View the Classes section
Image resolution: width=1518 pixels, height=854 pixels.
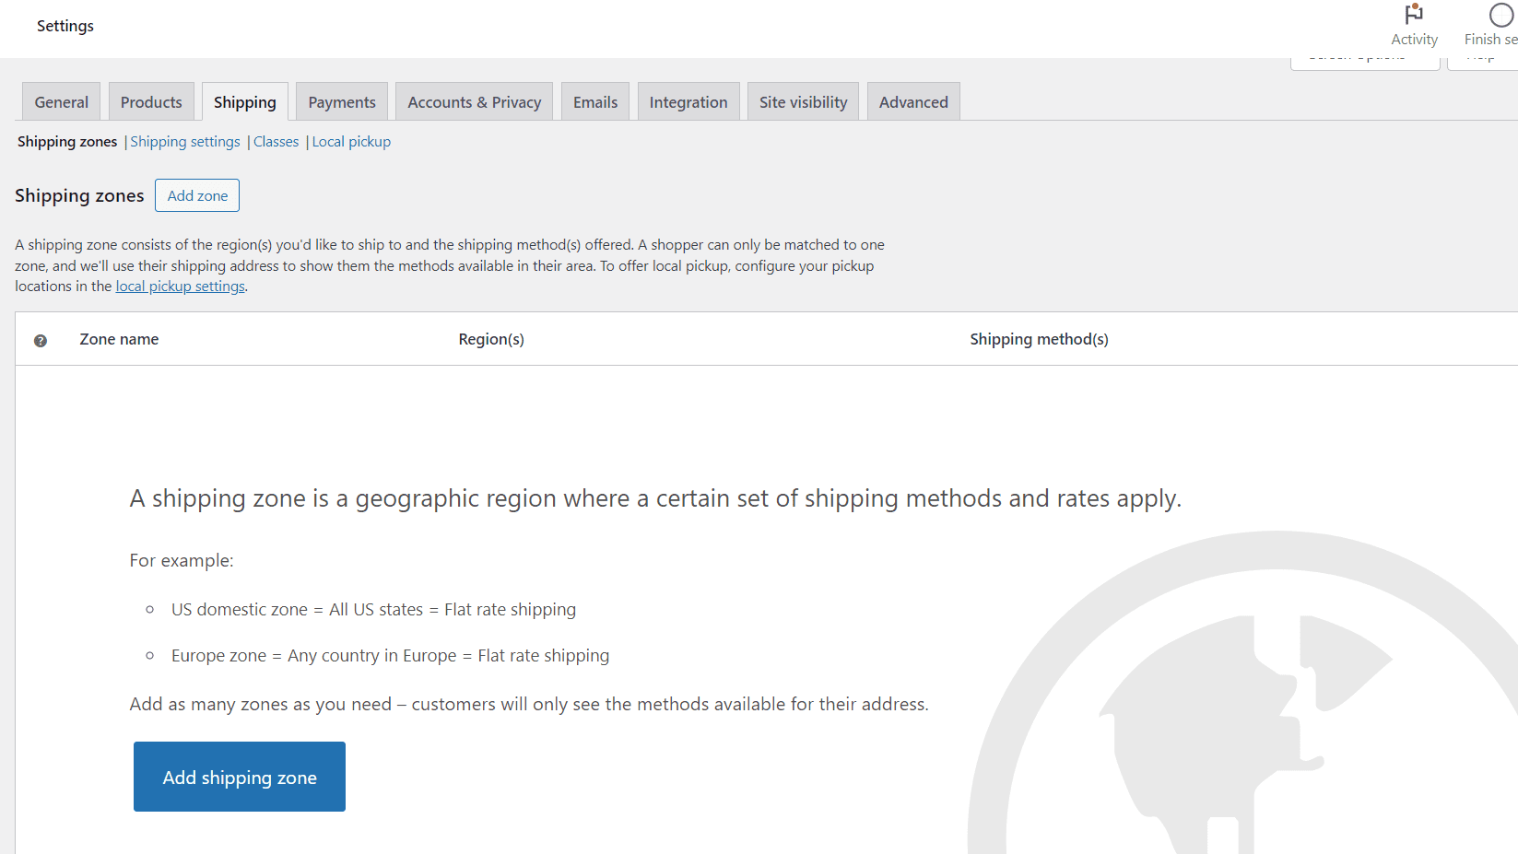[276, 141]
